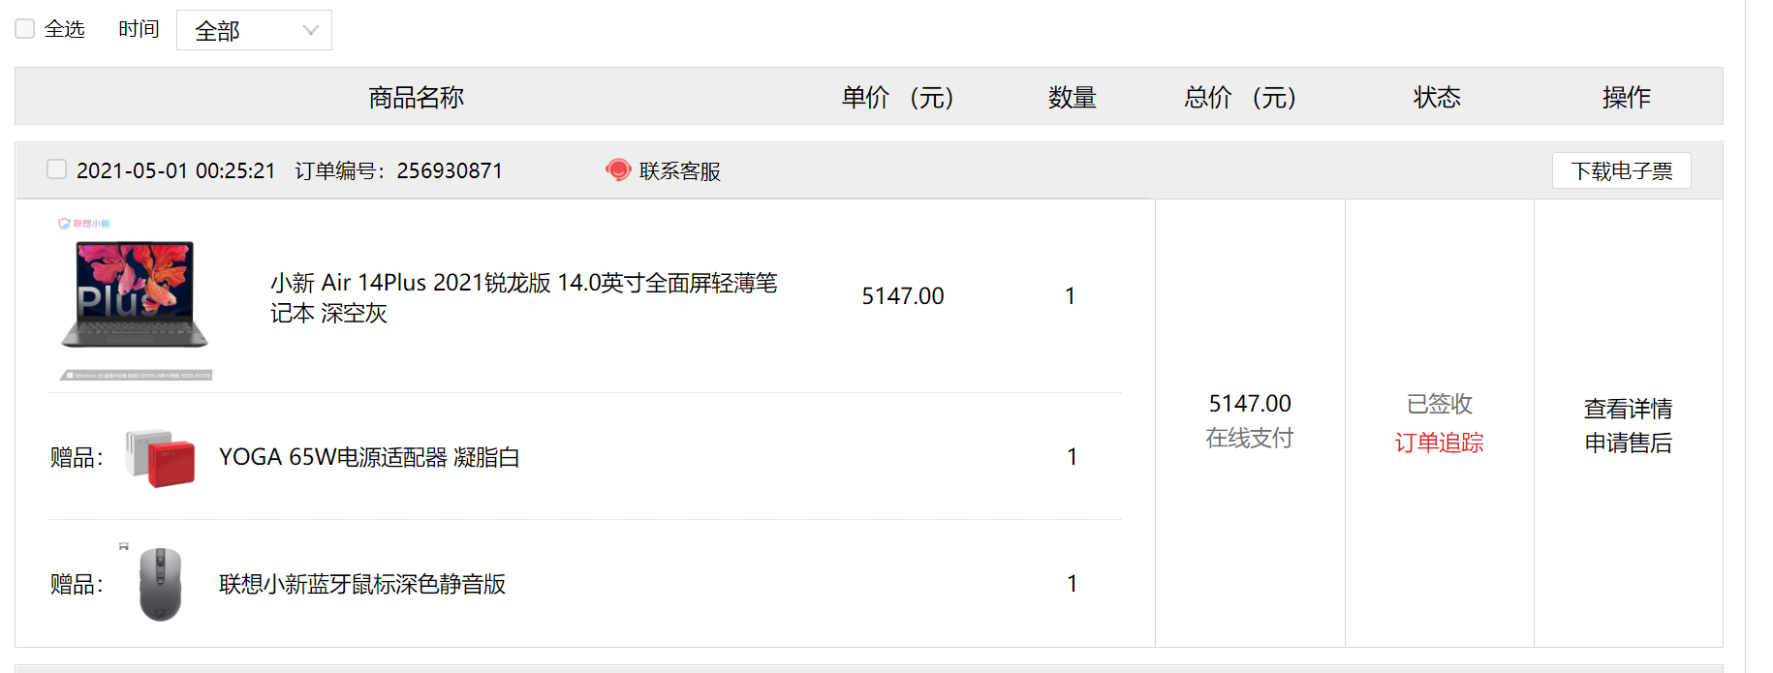Click the red customer service chat icon
The height and width of the screenshot is (673, 1773).
click(x=618, y=170)
